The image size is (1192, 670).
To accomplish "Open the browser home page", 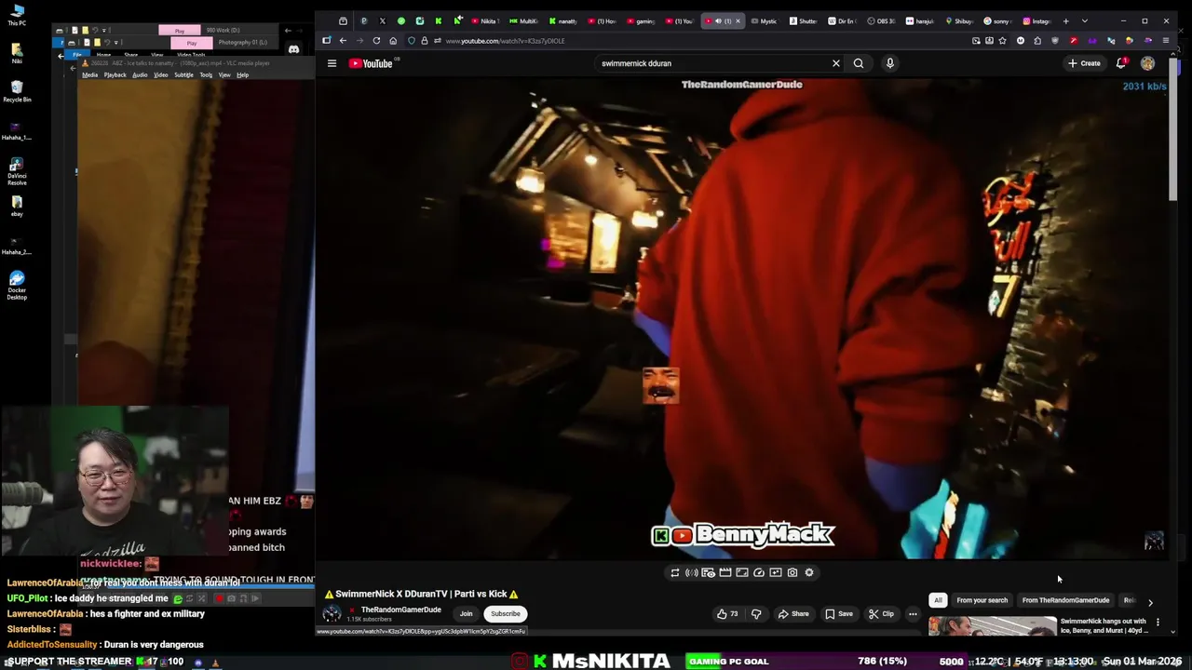I will click(x=393, y=41).
